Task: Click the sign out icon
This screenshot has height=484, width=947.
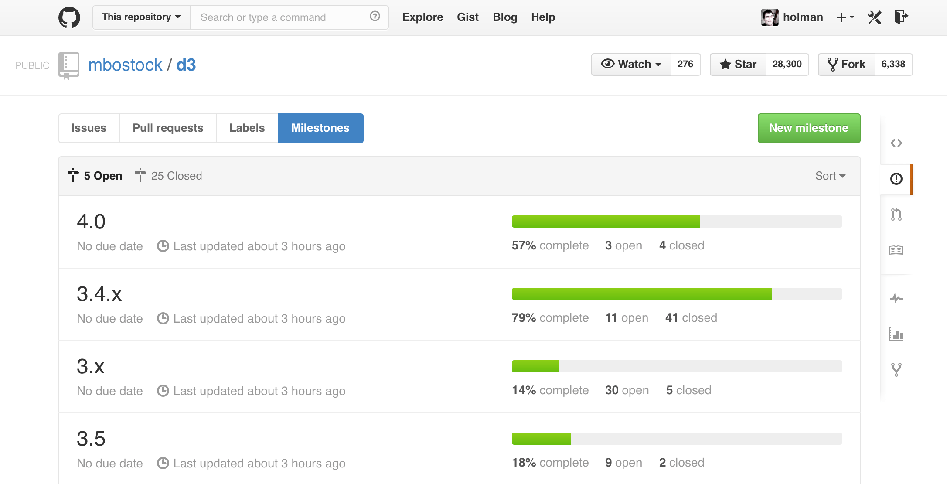Action: click(901, 17)
